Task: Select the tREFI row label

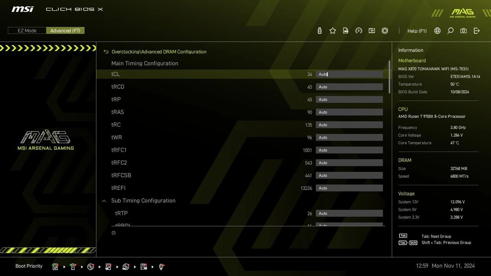Action: [x=118, y=188]
